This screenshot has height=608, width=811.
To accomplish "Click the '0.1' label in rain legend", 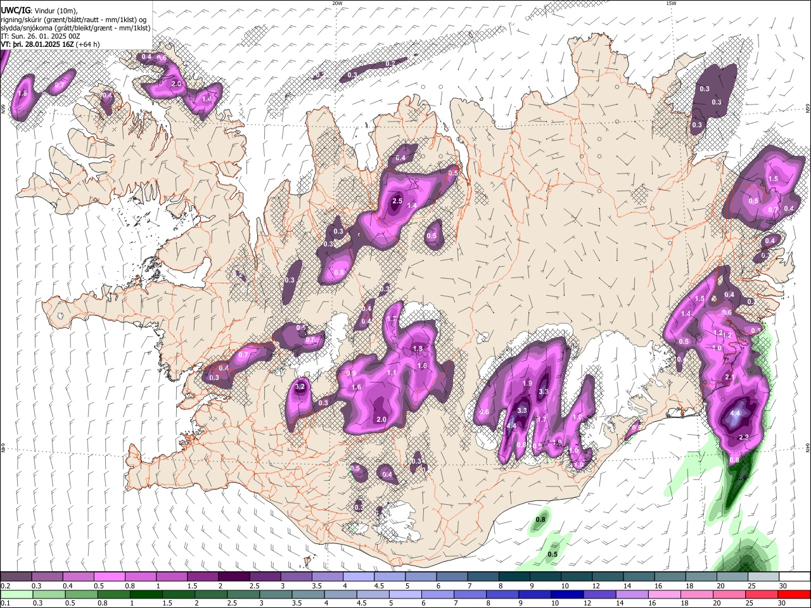I will 5,604.
